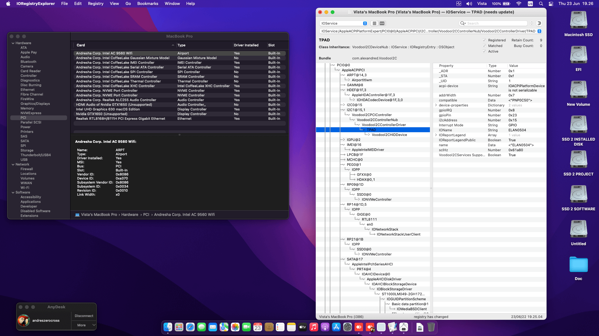Open the File menu

64,4
